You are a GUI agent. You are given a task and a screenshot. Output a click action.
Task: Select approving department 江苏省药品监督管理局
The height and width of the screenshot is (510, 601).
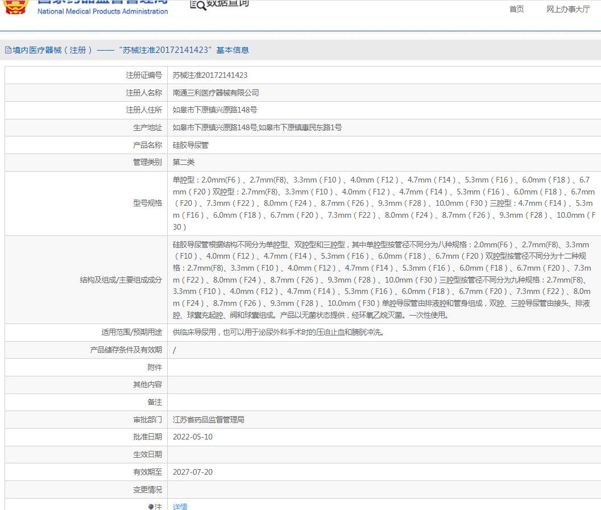(209, 420)
